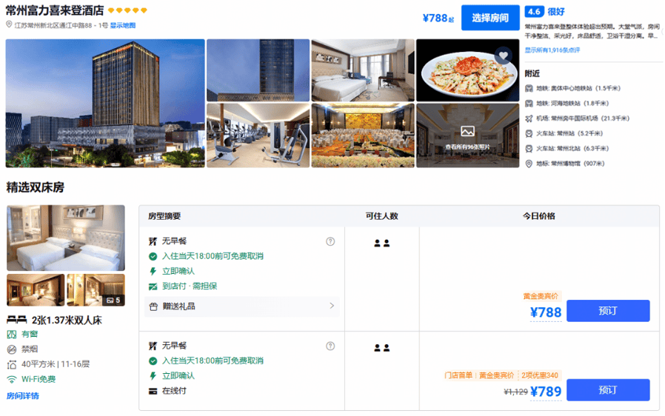Click help question icon in ¥788 rate row

click(x=330, y=241)
